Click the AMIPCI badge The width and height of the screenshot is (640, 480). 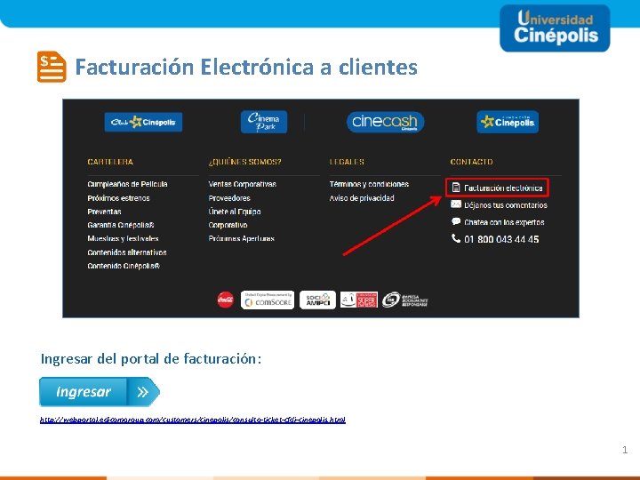click(317, 300)
